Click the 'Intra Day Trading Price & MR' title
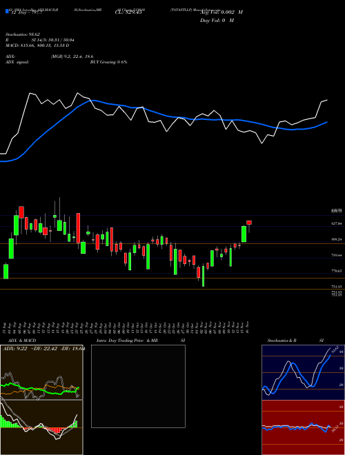Screen dimensions: 345x455 coord(127,341)
